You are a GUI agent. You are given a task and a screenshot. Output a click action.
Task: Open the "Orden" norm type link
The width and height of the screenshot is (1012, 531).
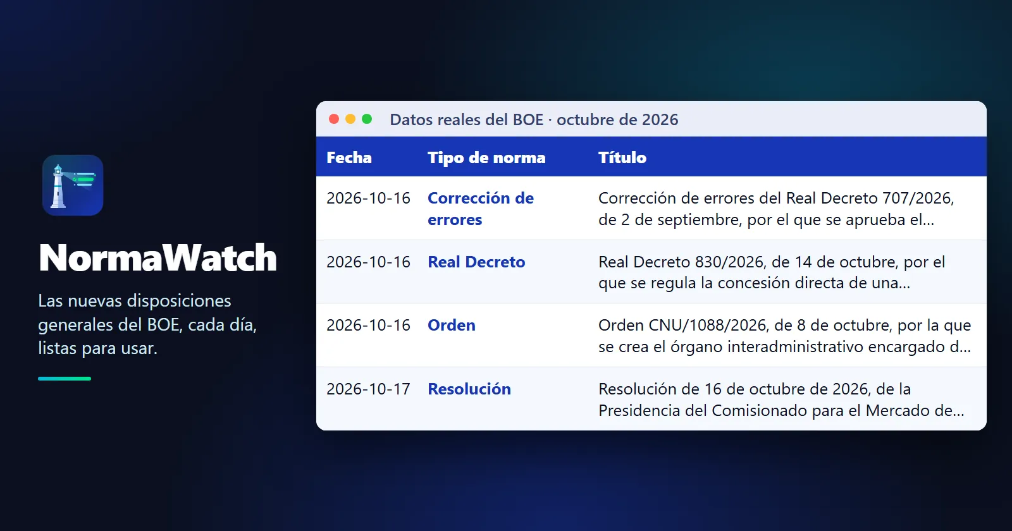point(452,325)
